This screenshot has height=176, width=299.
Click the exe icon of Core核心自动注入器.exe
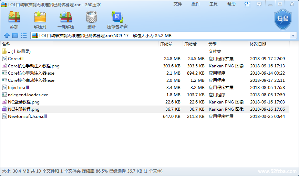4,80
